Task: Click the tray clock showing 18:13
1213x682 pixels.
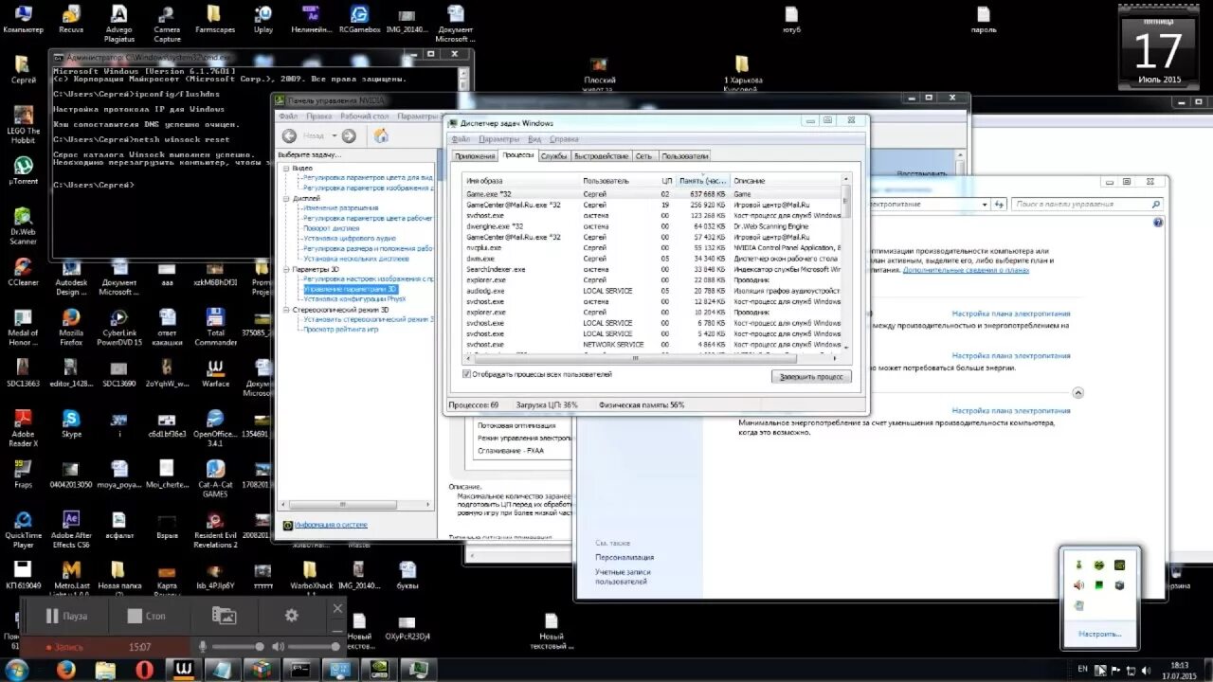Action: tap(1180, 669)
